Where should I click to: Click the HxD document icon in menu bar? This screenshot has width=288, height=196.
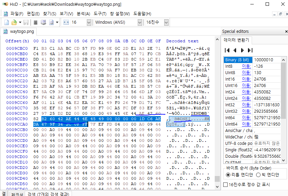pos(6,14)
